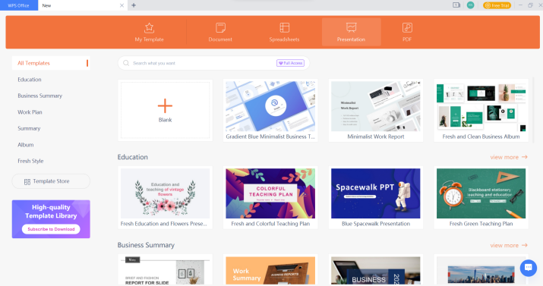Viewport: 543px width, 286px height.
Task: Select the Document icon
Action: (x=220, y=27)
